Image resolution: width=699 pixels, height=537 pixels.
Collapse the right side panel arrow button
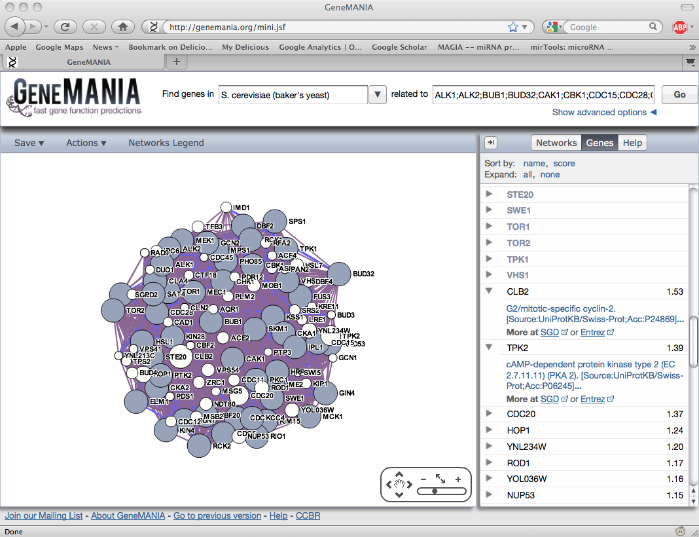[491, 143]
